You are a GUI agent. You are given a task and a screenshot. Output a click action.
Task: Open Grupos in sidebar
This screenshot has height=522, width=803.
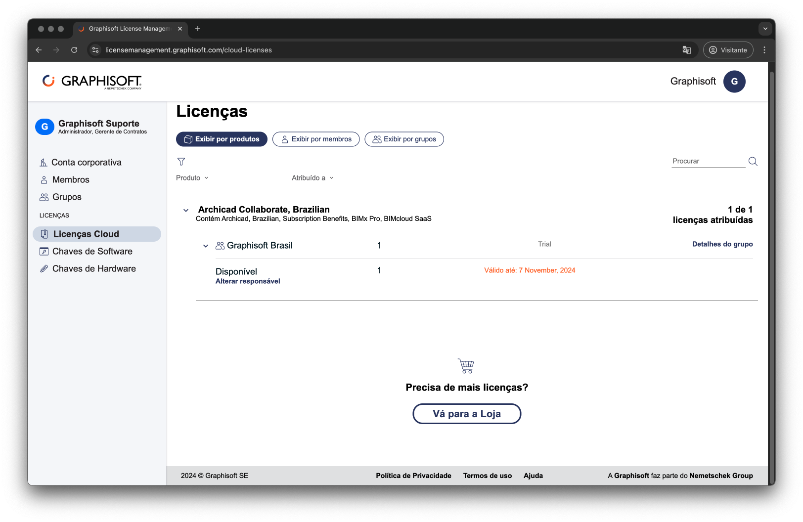(x=61, y=197)
